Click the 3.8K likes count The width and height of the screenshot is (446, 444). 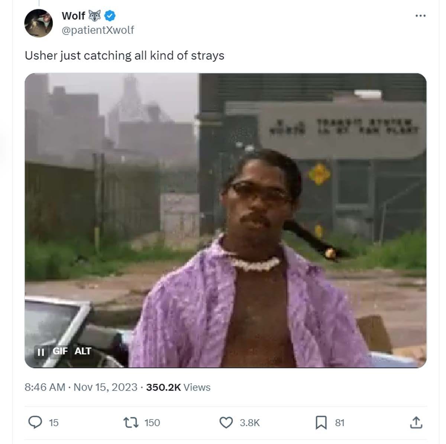249,423
